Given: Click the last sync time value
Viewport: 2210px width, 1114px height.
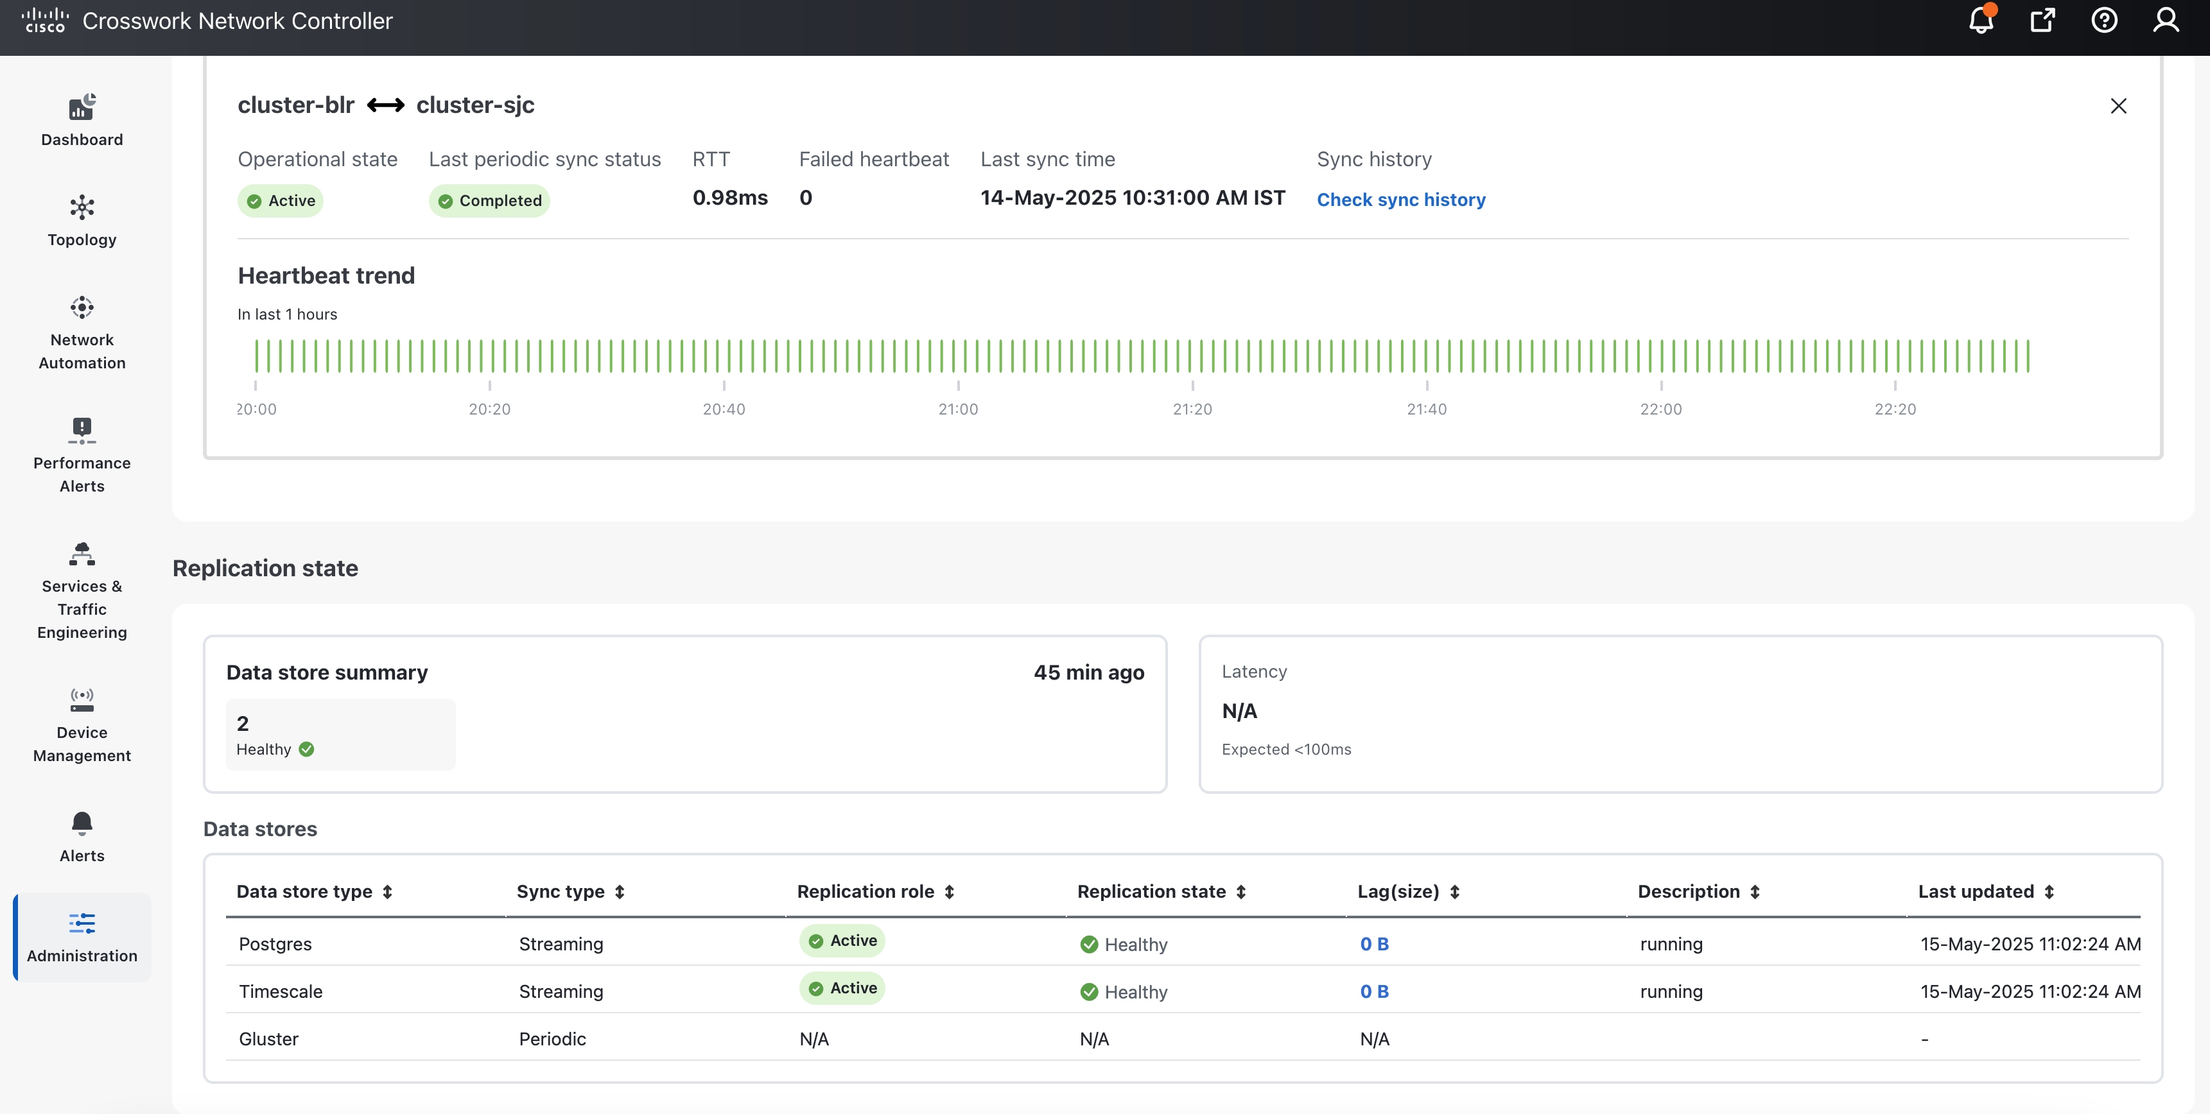Looking at the screenshot, I should 1133,198.
